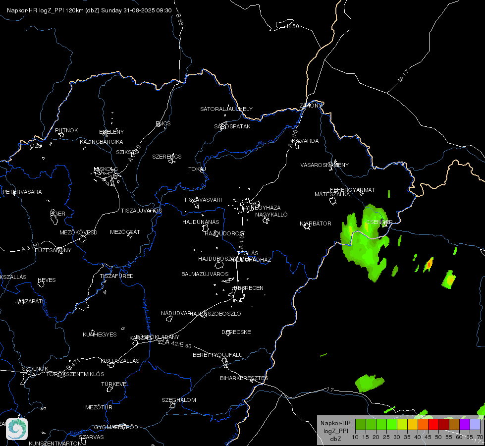Select the KUNHEGYES label
This screenshot has width=485, height=446.
100,334
